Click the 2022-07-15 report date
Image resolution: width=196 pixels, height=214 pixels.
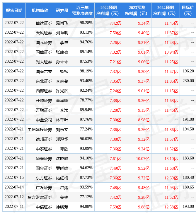[x=14, y=178]
